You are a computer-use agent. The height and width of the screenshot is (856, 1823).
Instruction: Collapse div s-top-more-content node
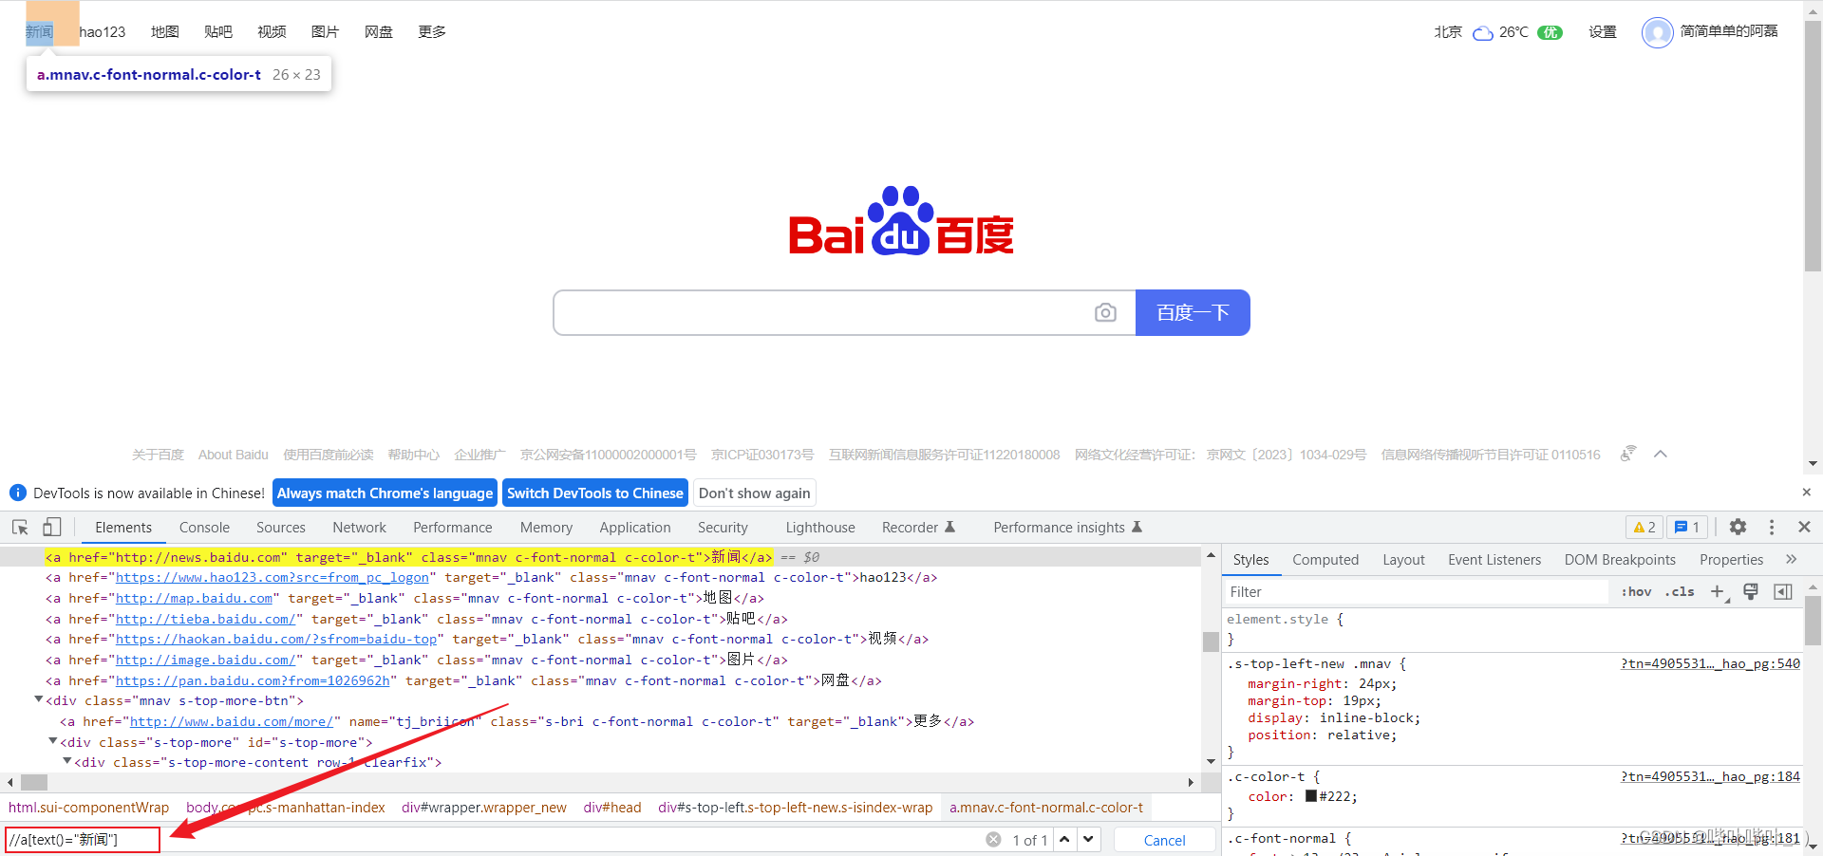pos(67,761)
